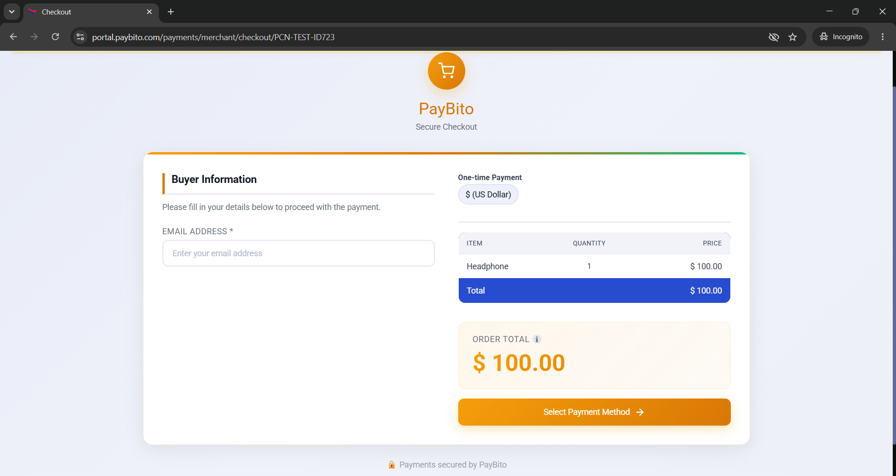
Task: Minimize the browser window
Action: 829,11
